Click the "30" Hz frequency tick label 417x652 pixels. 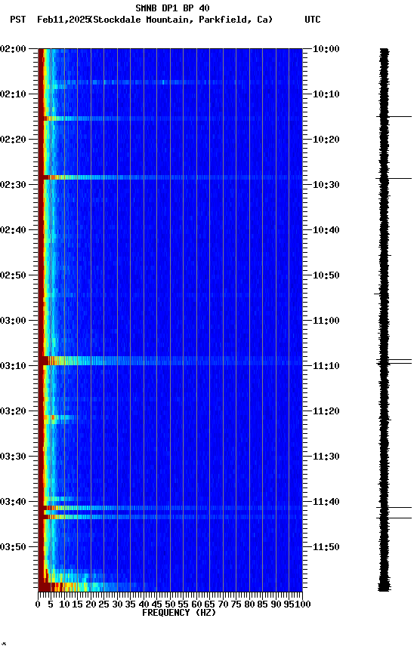[117, 604]
